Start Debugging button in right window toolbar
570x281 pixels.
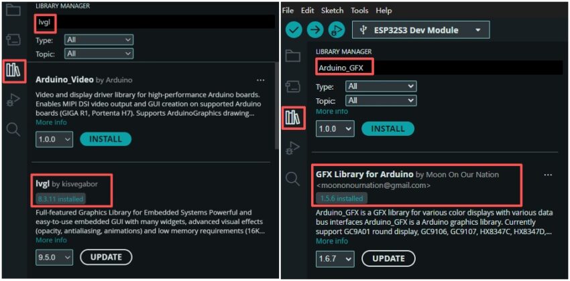[x=337, y=30]
